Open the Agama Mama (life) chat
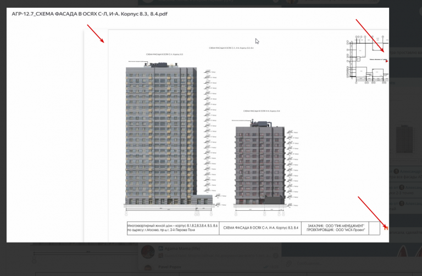The height and width of the screenshot is (276, 422). point(210,252)
